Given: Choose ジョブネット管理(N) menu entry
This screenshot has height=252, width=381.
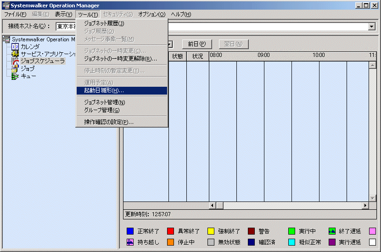Looking at the screenshot, I should point(122,102).
